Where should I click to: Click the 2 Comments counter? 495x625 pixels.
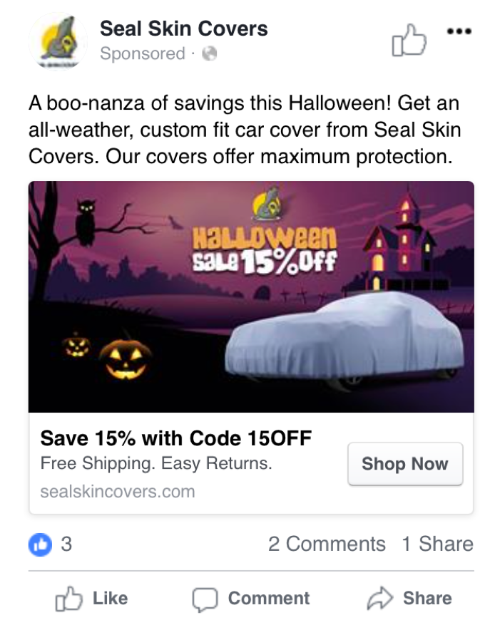(x=327, y=544)
